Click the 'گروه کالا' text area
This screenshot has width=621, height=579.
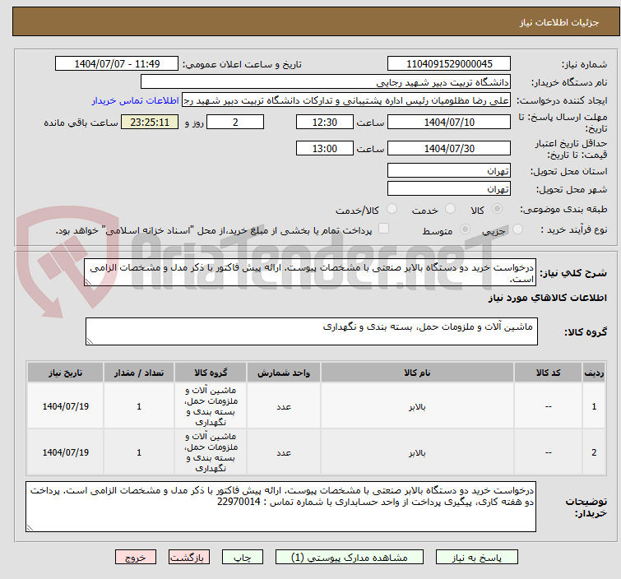pyautogui.click(x=311, y=332)
